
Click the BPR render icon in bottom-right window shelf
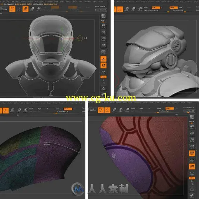(192, 117)
